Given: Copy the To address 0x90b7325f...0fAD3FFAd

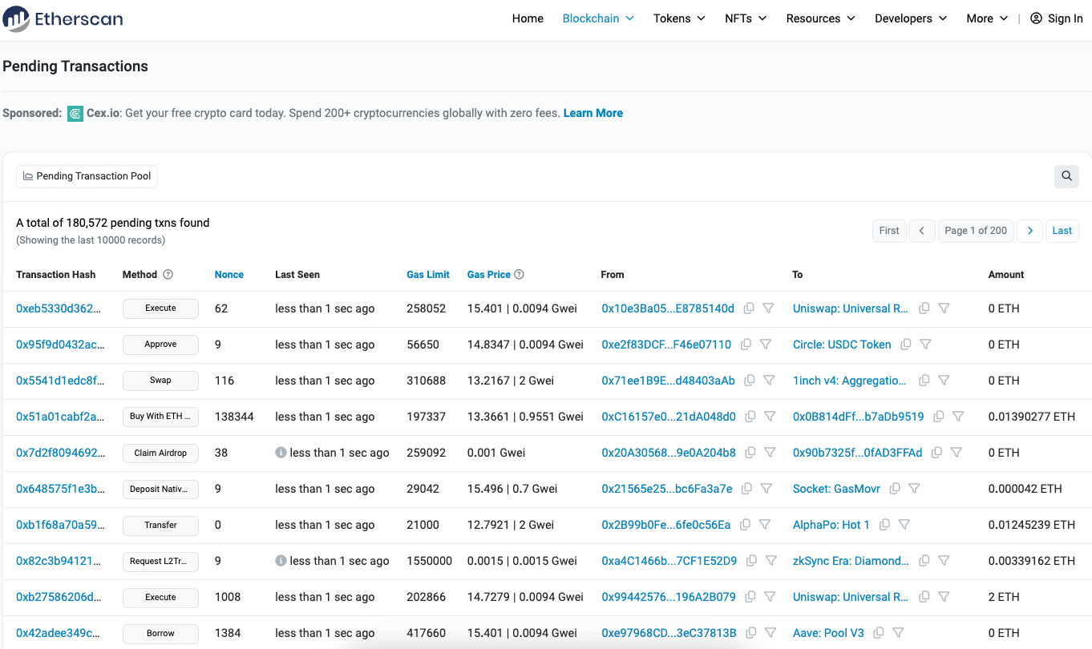Looking at the screenshot, I should tap(937, 453).
